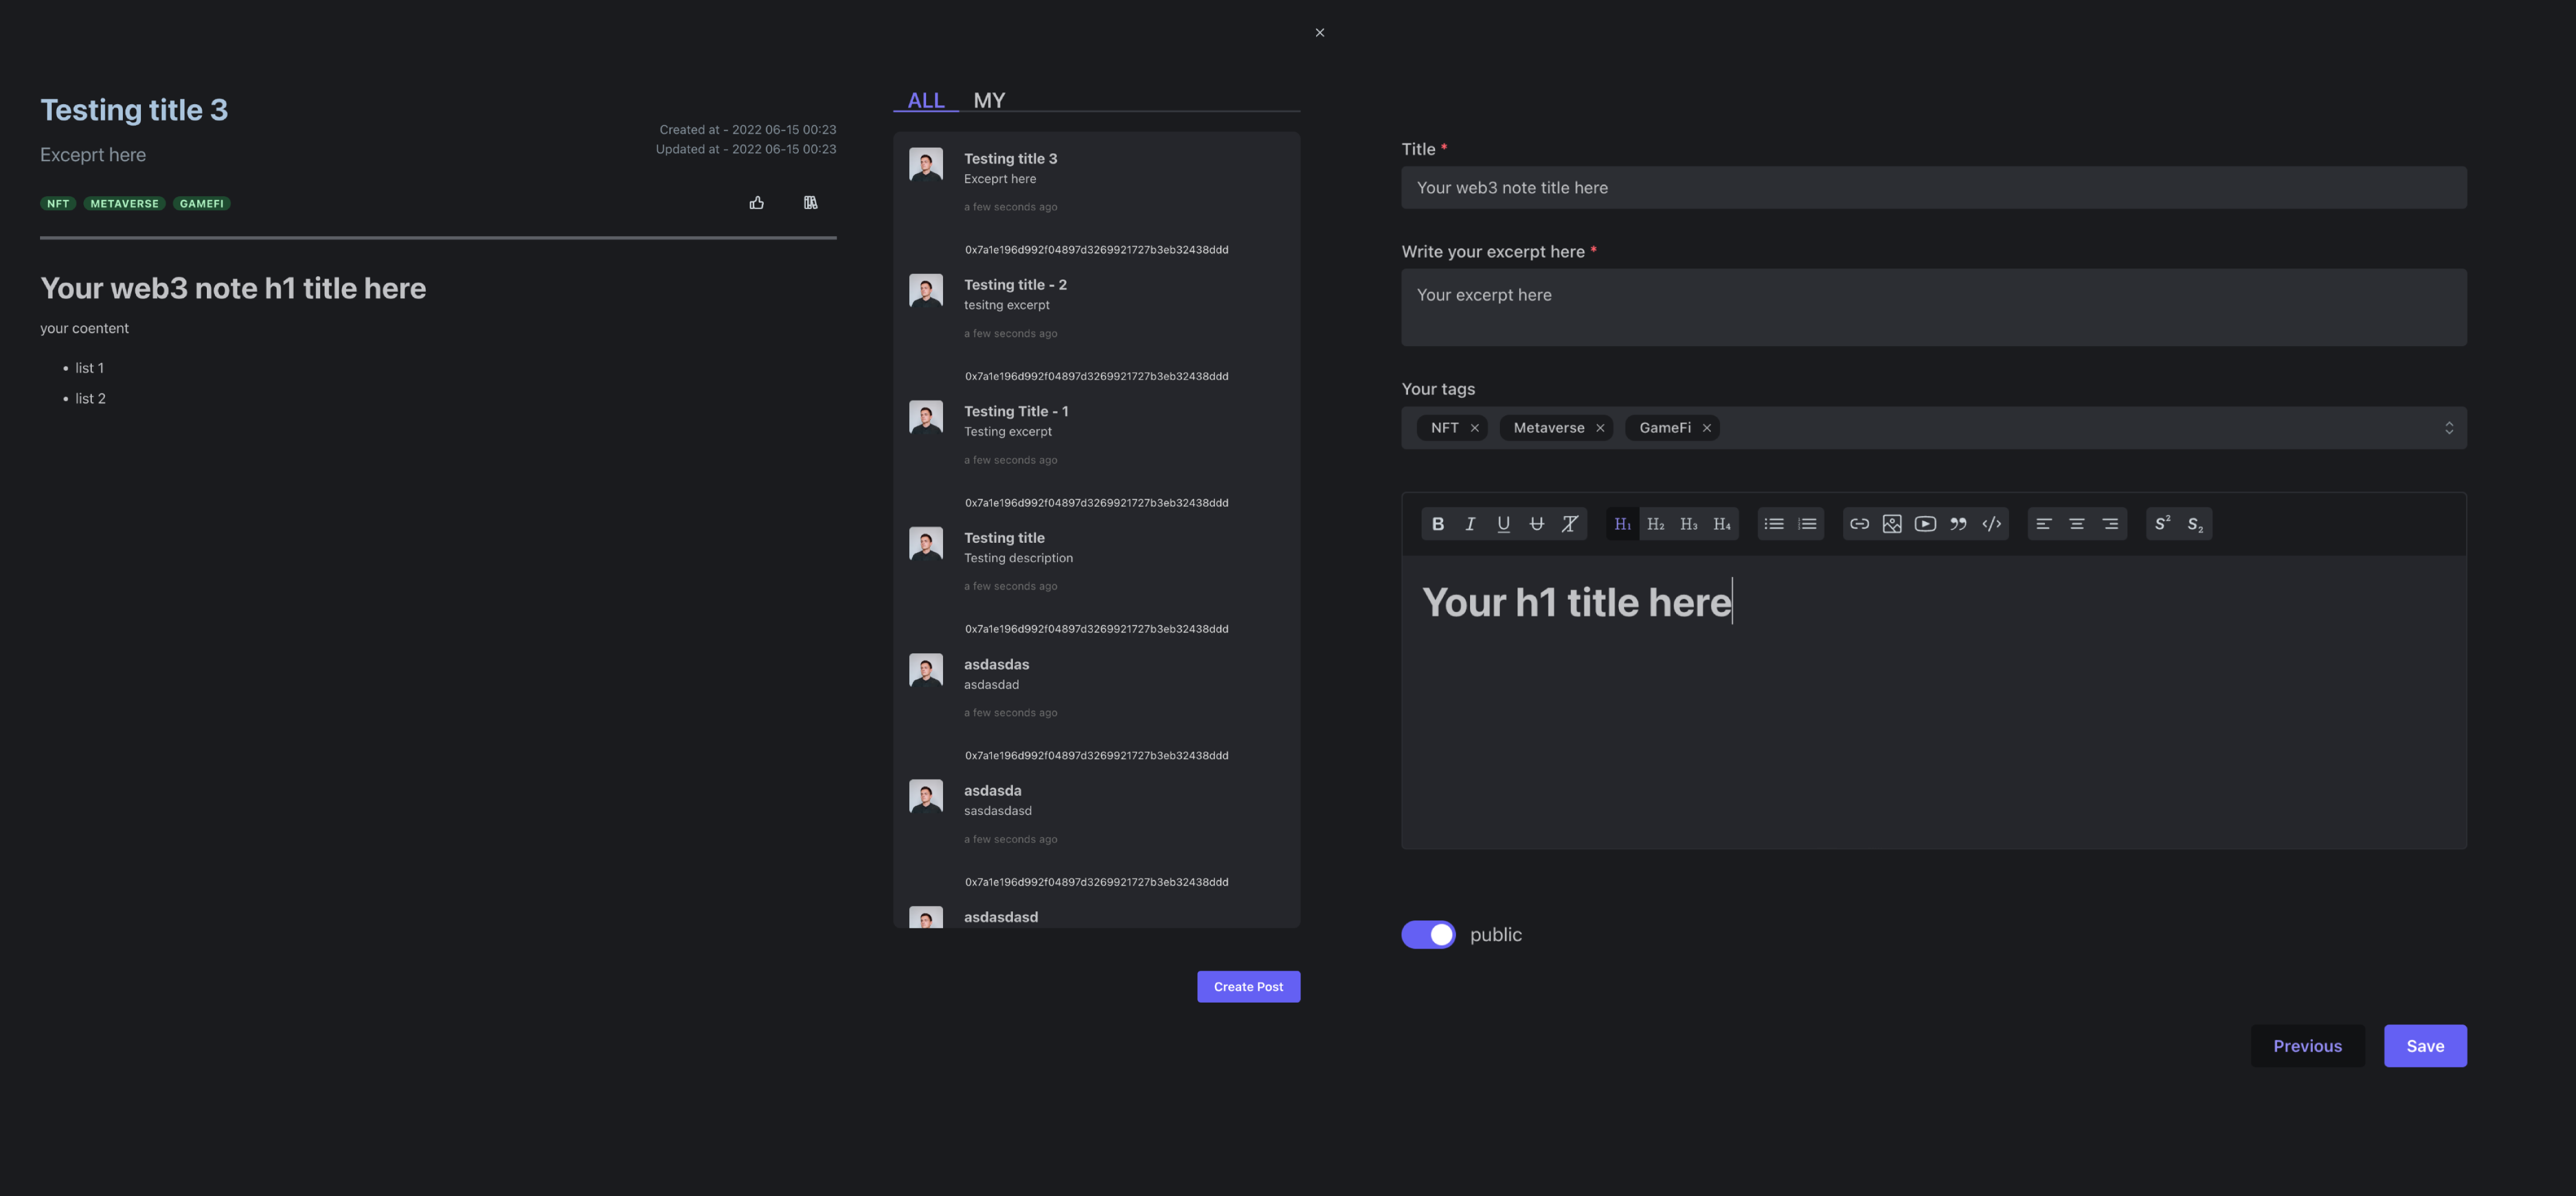
Task: Center align the text
Action: (2077, 524)
